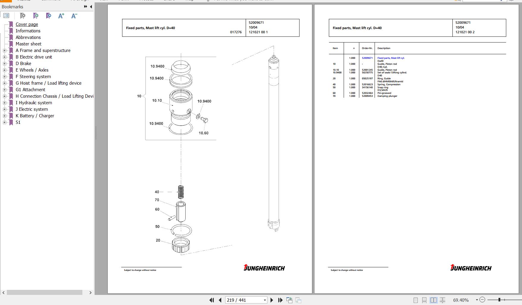Open the Informations bookmark

(28, 31)
